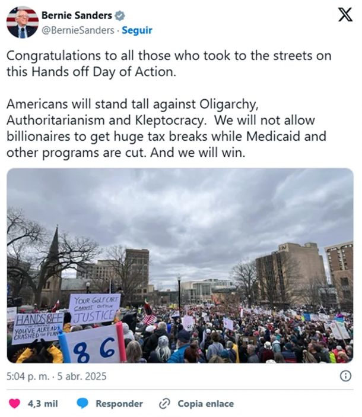Screen dimensions: 362x417
Task: Click the chain link copy icon
Action: pyautogui.click(x=164, y=403)
